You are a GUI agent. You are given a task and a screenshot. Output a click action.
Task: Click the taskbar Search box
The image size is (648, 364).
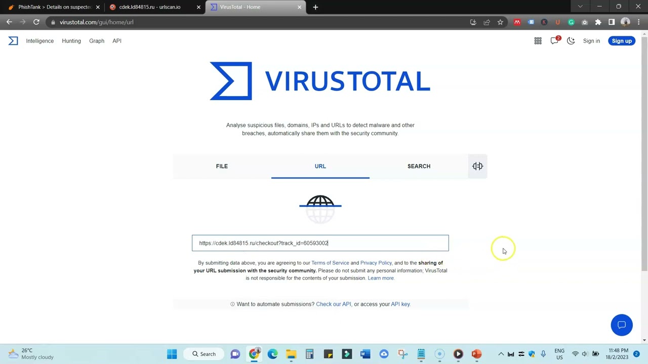[204, 354]
